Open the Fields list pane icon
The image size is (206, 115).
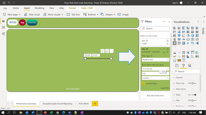point(177,66)
